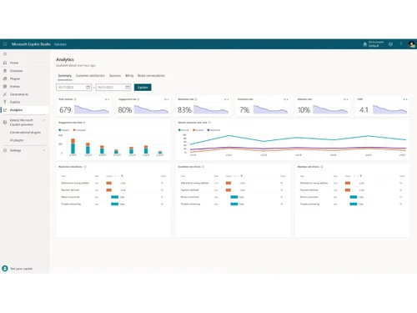This screenshot has height=313, width=417.
Task: Collapse Extend Microsoft Copilot chevron
Action: point(43,120)
